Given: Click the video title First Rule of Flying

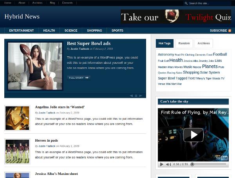Looking at the screenshot, I should coord(194,112).
